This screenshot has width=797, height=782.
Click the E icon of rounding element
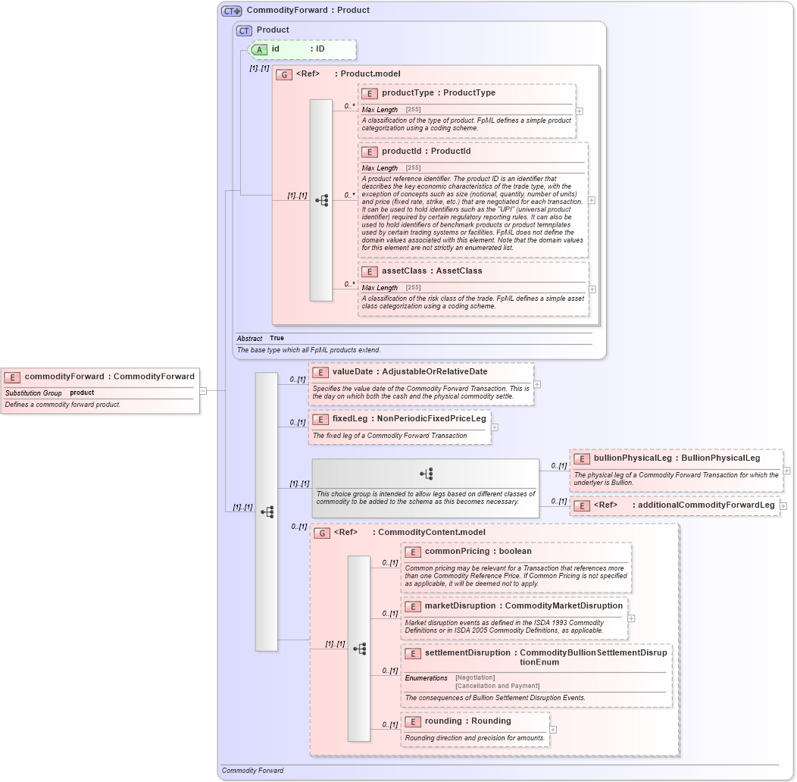coord(413,722)
